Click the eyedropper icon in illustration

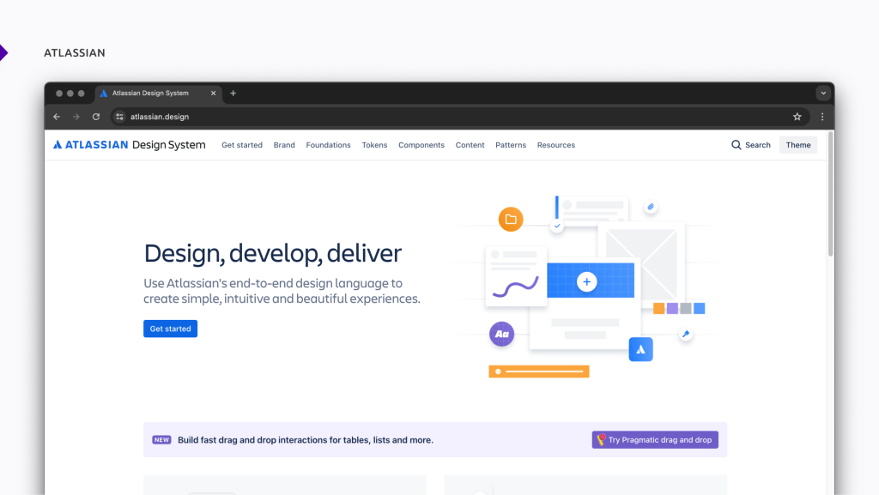point(686,334)
